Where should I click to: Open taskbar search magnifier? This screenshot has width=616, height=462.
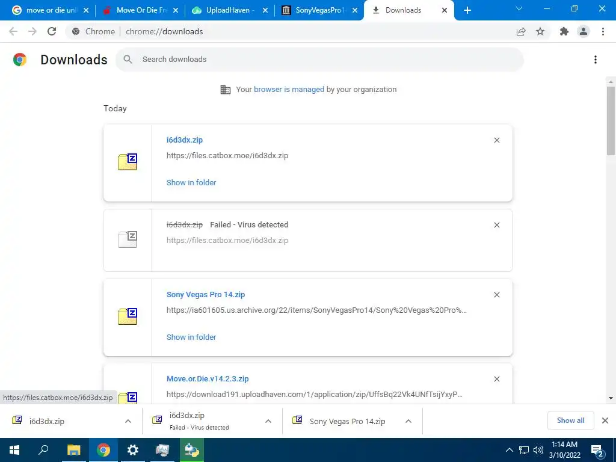(43, 450)
